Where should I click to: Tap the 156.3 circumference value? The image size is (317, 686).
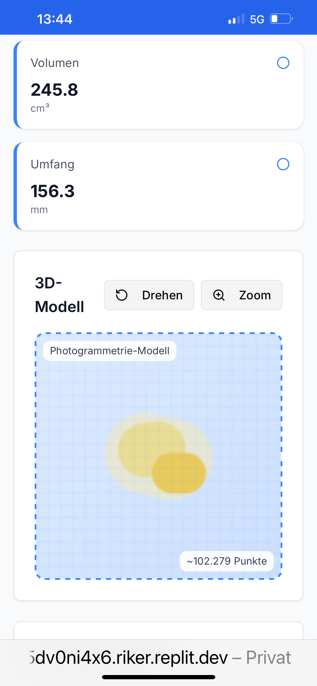pyautogui.click(x=53, y=191)
